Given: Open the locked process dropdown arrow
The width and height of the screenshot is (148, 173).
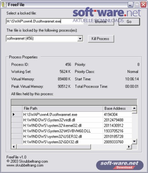Looking at the screenshot, I should pos(80,38).
